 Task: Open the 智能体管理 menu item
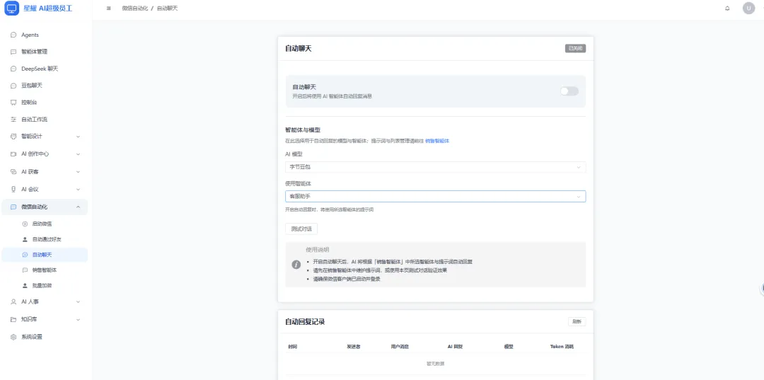[45, 52]
